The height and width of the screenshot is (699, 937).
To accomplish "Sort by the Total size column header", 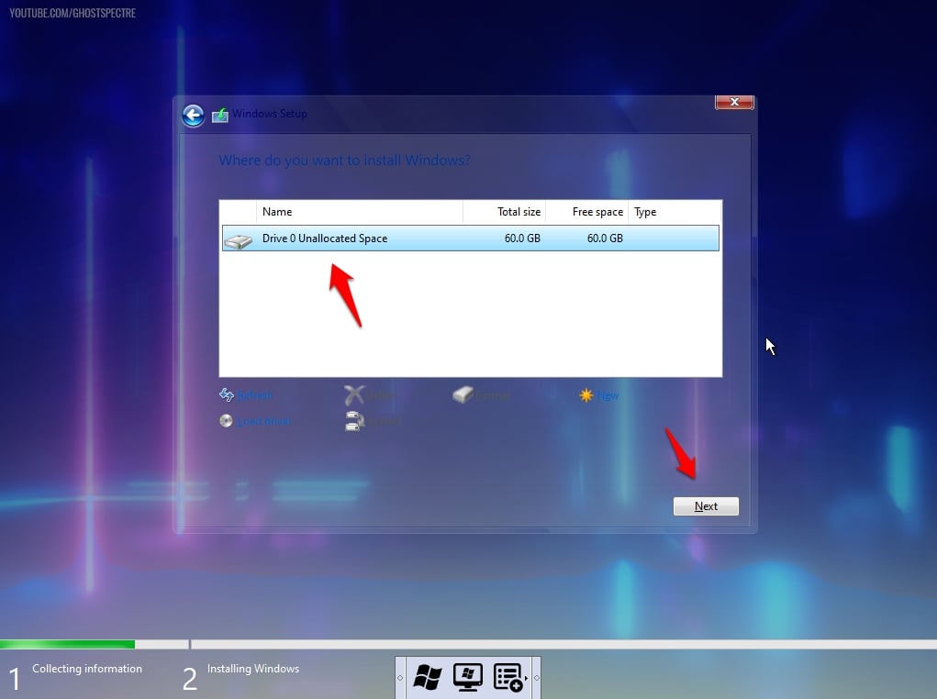I will [x=505, y=212].
